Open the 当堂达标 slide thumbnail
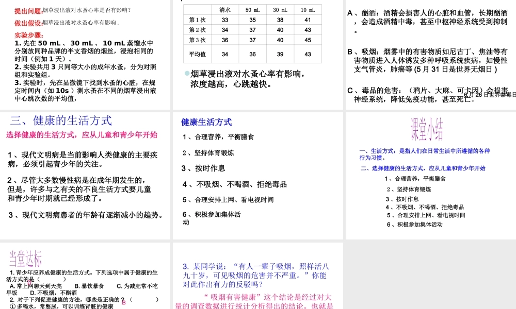The image size is (516, 309). [x=85, y=276]
